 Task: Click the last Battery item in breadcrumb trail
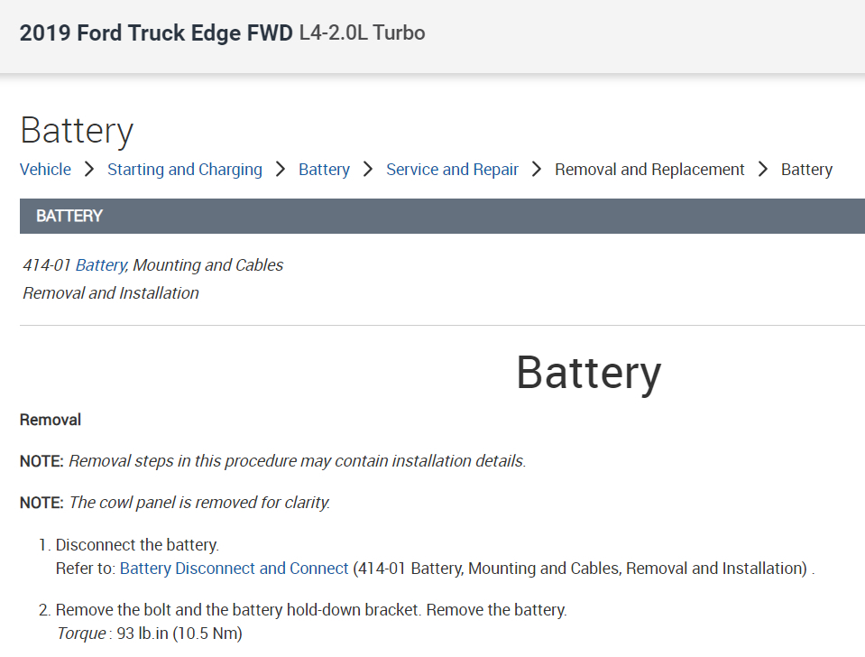(x=806, y=170)
